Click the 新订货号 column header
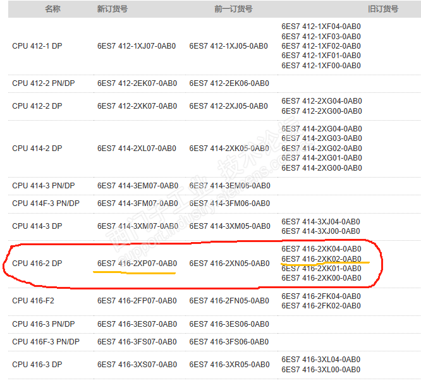This screenshot has height=383, width=421. point(113,9)
